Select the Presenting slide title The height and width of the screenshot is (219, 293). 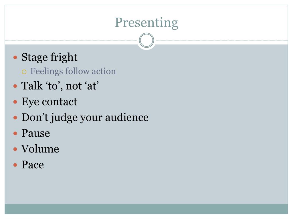click(x=146, y=23)
